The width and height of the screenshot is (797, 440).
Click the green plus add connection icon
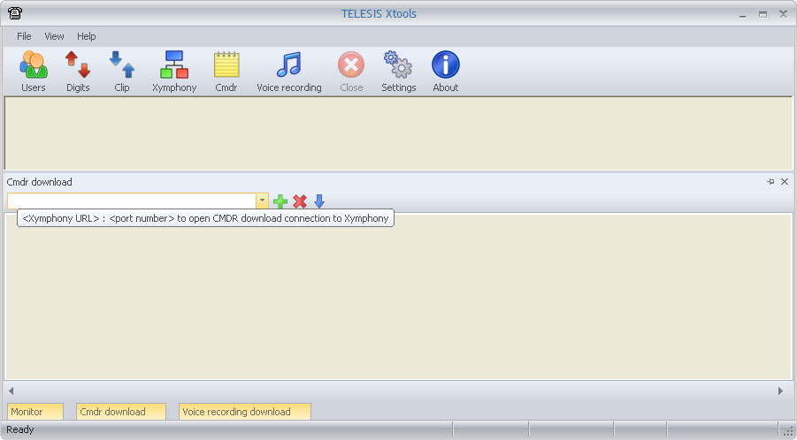point(280,201)
